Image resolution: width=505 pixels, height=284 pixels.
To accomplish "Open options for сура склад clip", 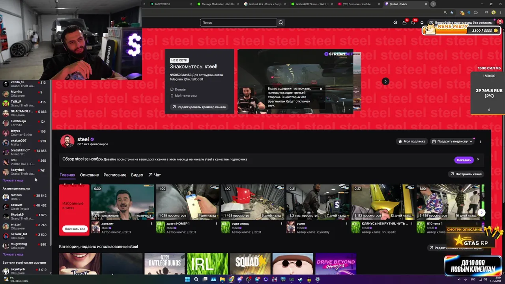I will pyautogui.click(x=281, y=224).
